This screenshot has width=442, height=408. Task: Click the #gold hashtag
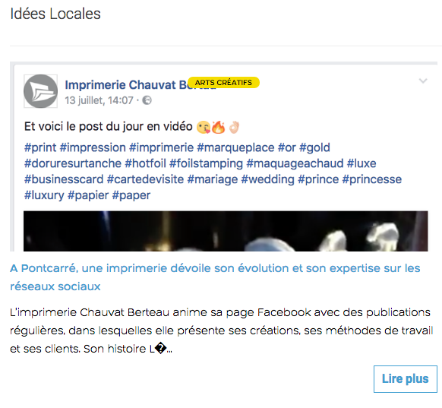point(314,147)
